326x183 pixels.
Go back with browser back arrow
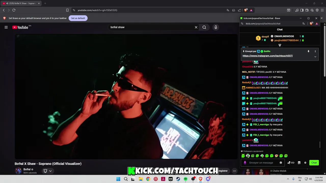4,10
